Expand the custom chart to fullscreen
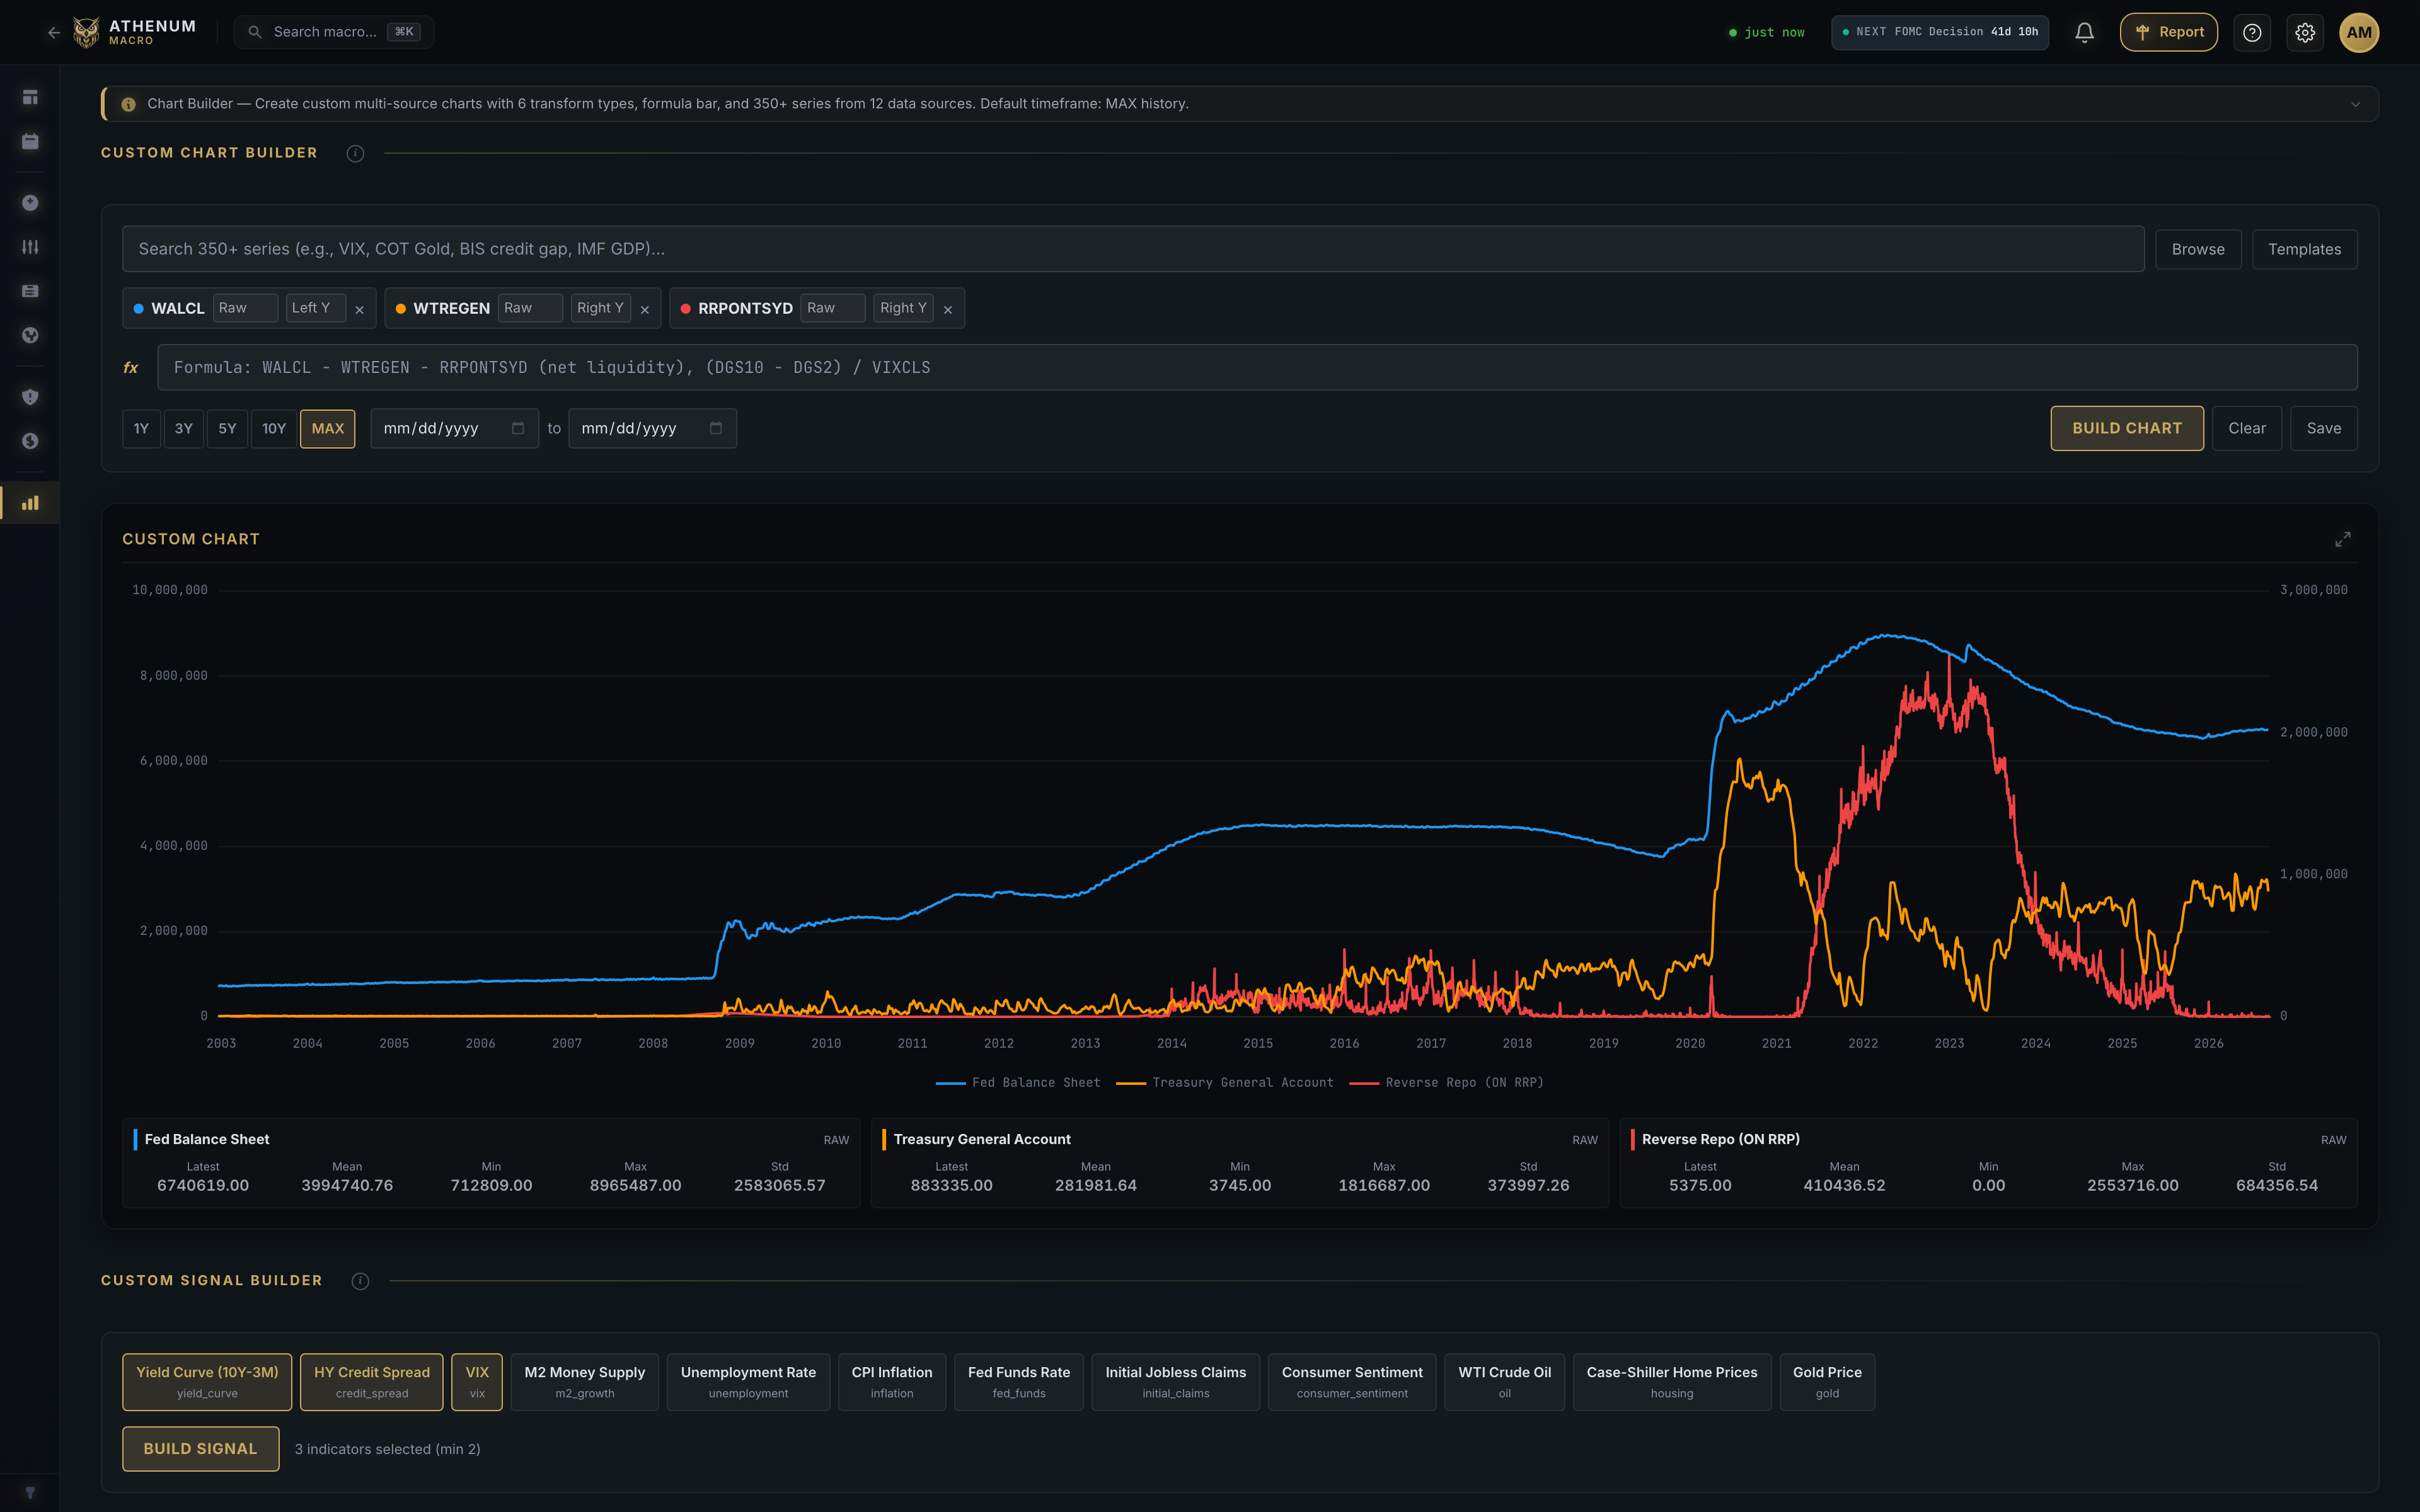 click(x=2343, y=539)
